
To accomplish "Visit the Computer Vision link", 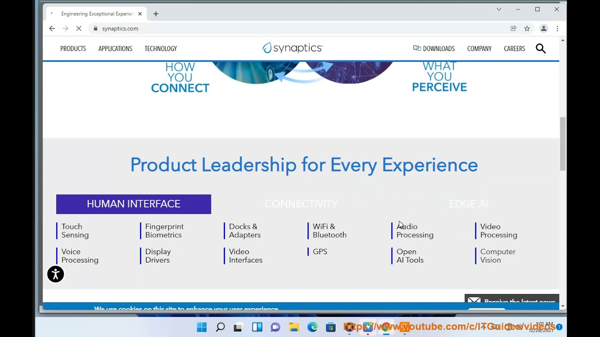I will [x=498, y=256].
